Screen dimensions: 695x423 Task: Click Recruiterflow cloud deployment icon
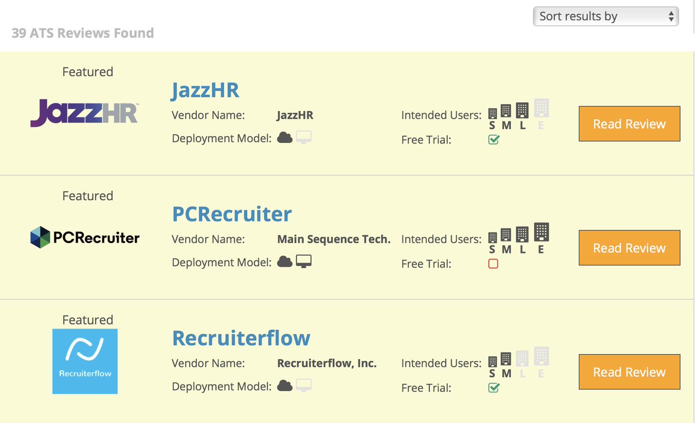point(284,386)
